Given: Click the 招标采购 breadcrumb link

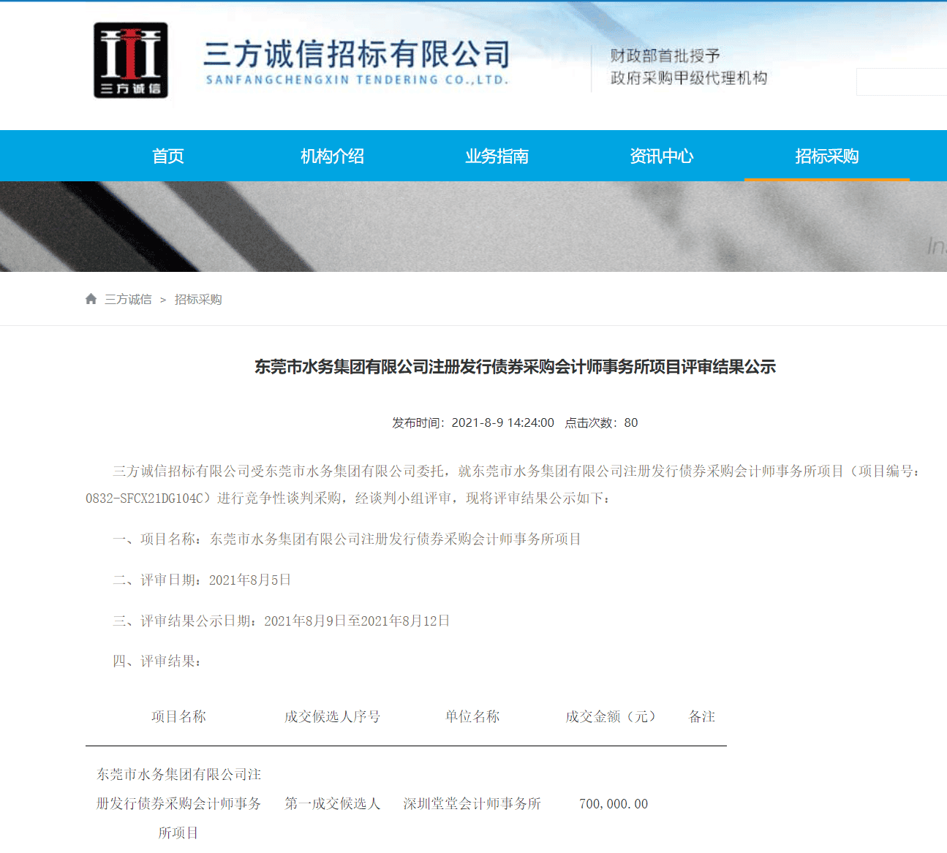Looking at the screenshot, I should (x=198, y=299).
